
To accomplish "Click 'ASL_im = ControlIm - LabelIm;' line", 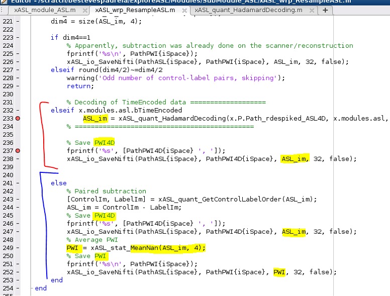I will [x=124, y=208].
